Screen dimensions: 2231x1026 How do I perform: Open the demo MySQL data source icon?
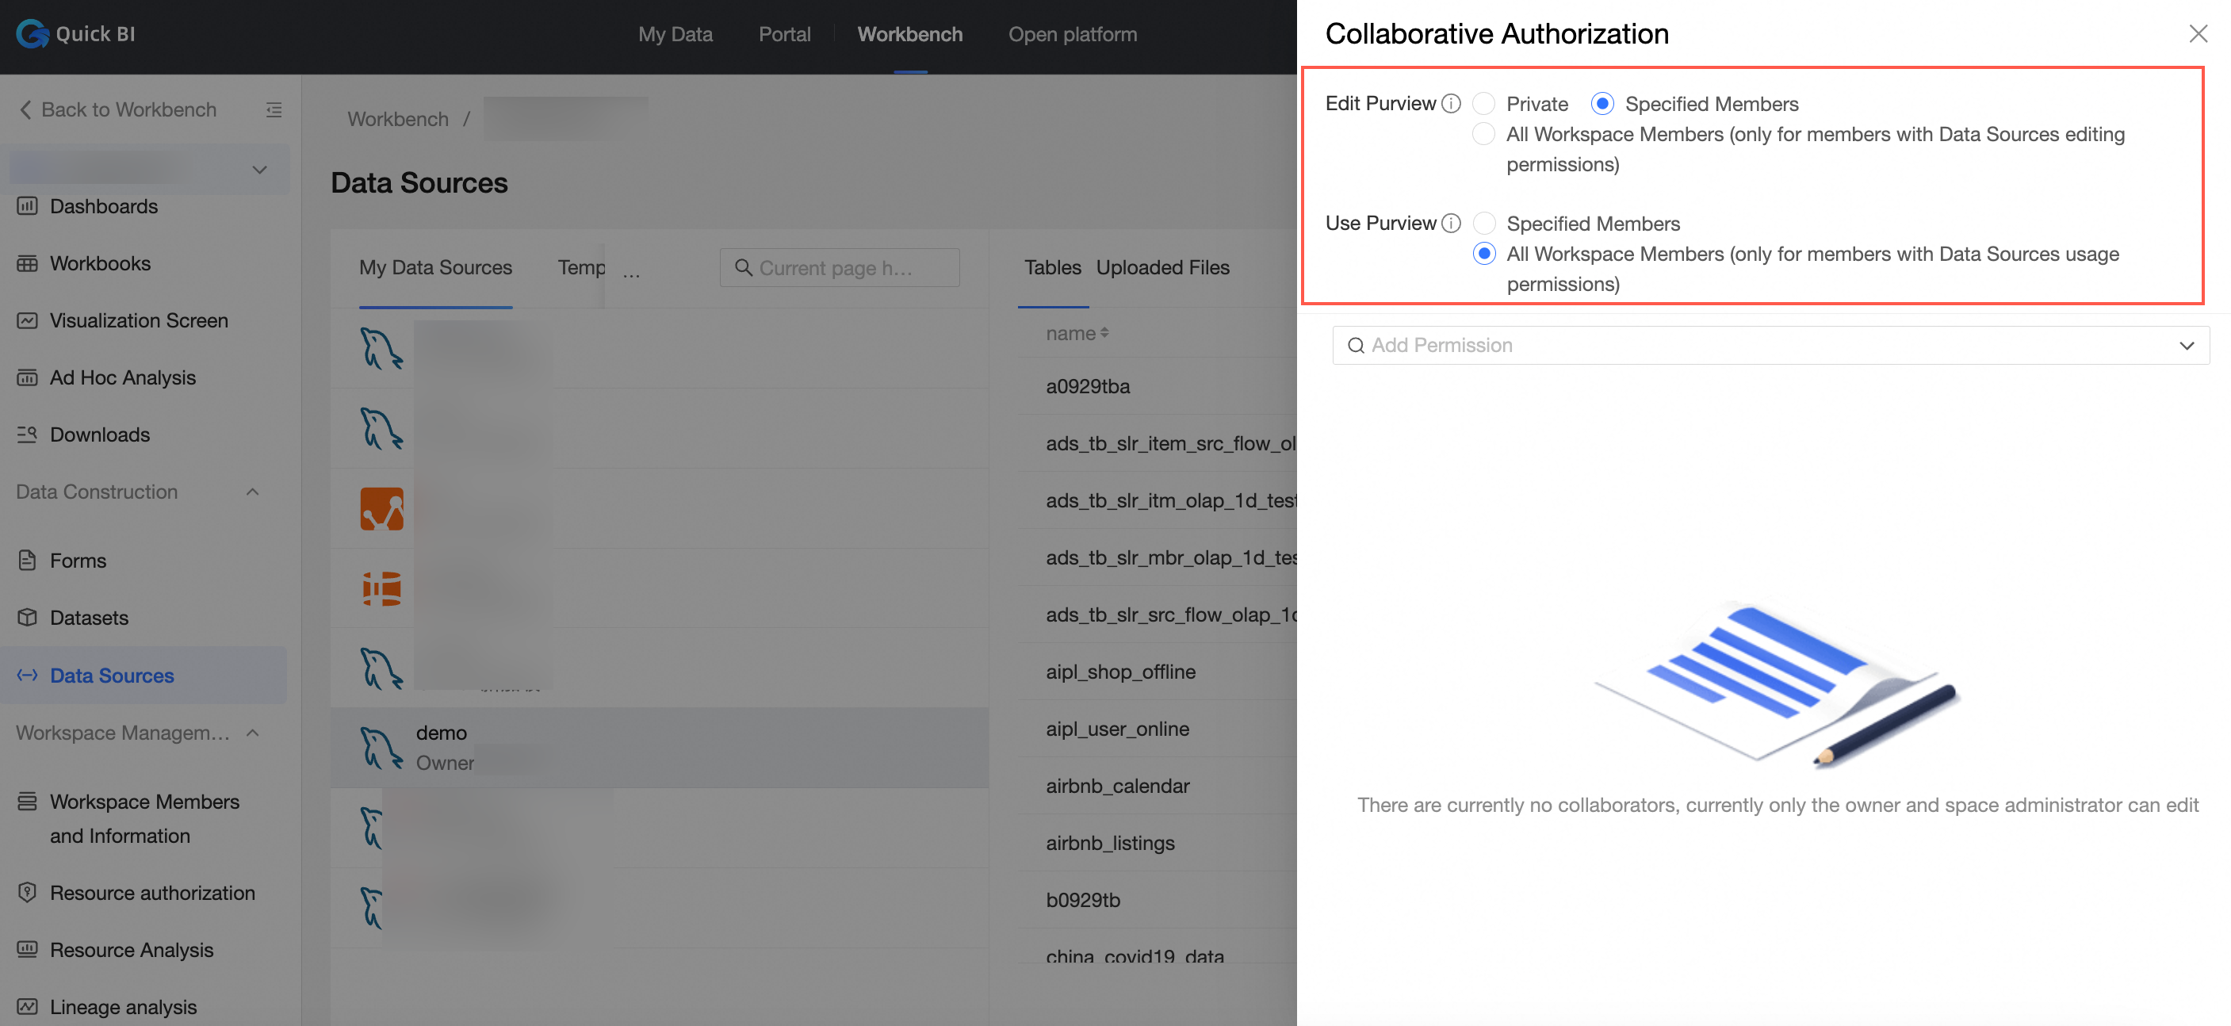(381, 748)
